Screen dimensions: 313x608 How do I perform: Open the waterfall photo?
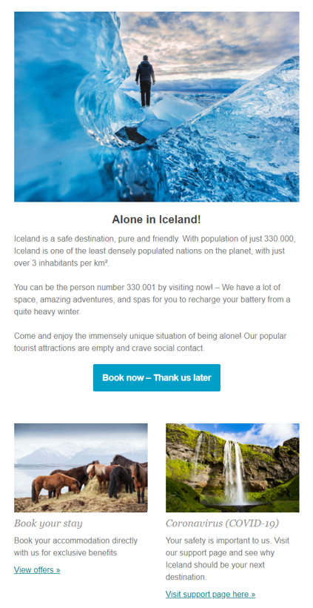pos(232,468)
